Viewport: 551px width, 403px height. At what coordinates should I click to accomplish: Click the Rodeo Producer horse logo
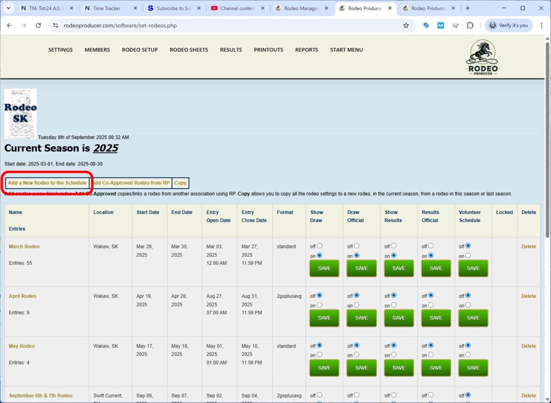coord(483,58)
